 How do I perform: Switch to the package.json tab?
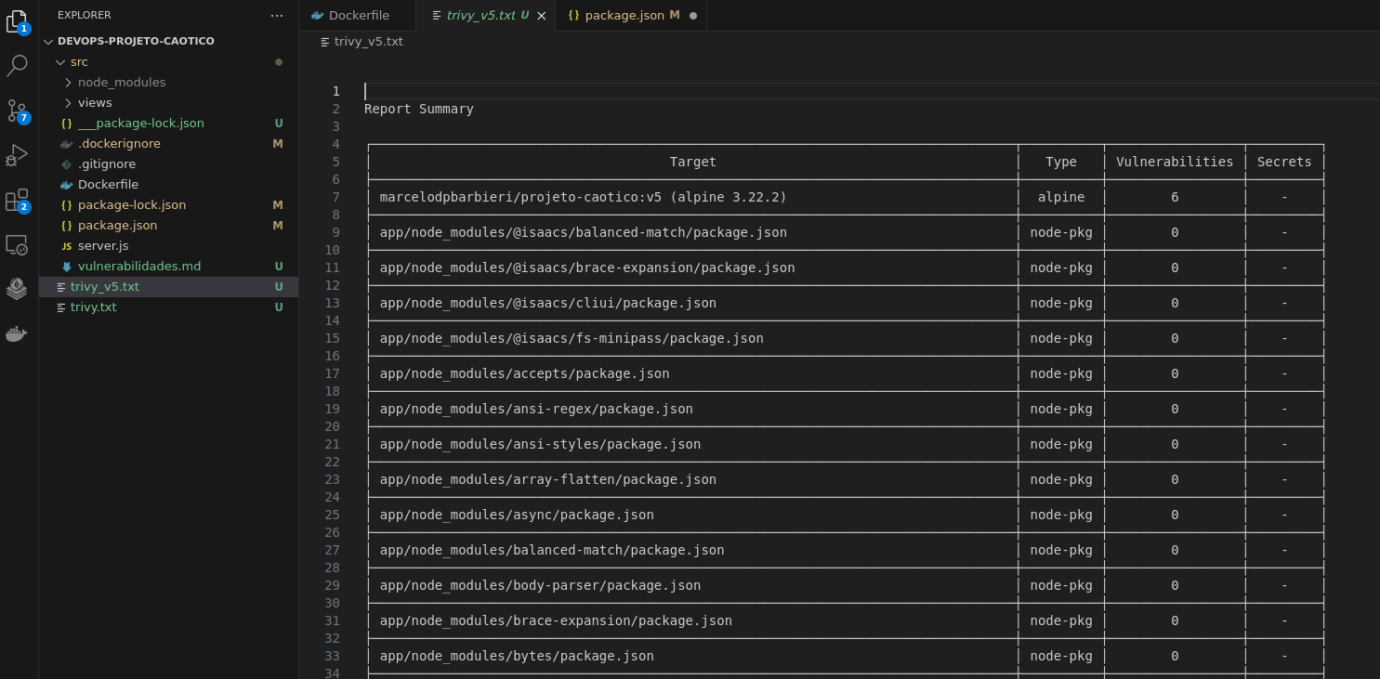pos(624,15)
